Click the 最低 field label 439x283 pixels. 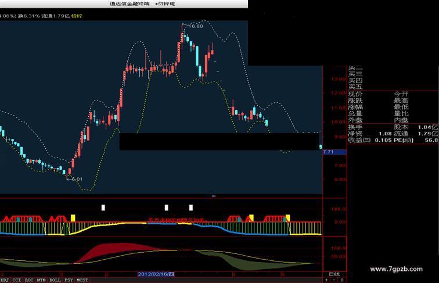pyautogui.click(x=401, y=107)
